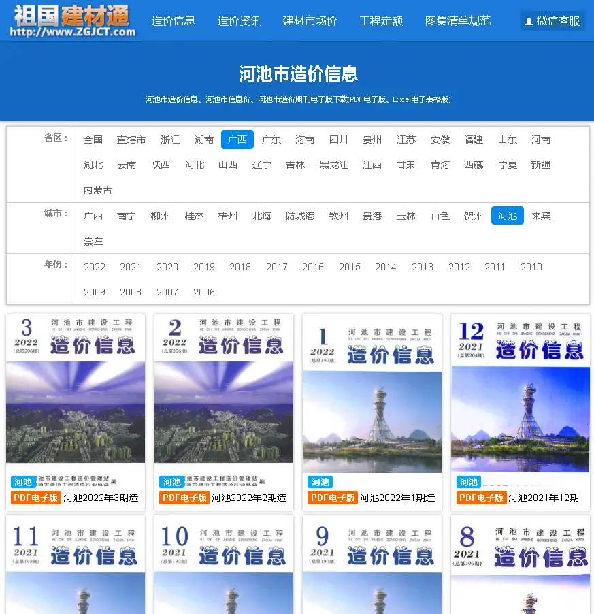This screenshot has height=614, width=594.
Task: Choose 来宾 city filter
Action: tap(541, 216)
